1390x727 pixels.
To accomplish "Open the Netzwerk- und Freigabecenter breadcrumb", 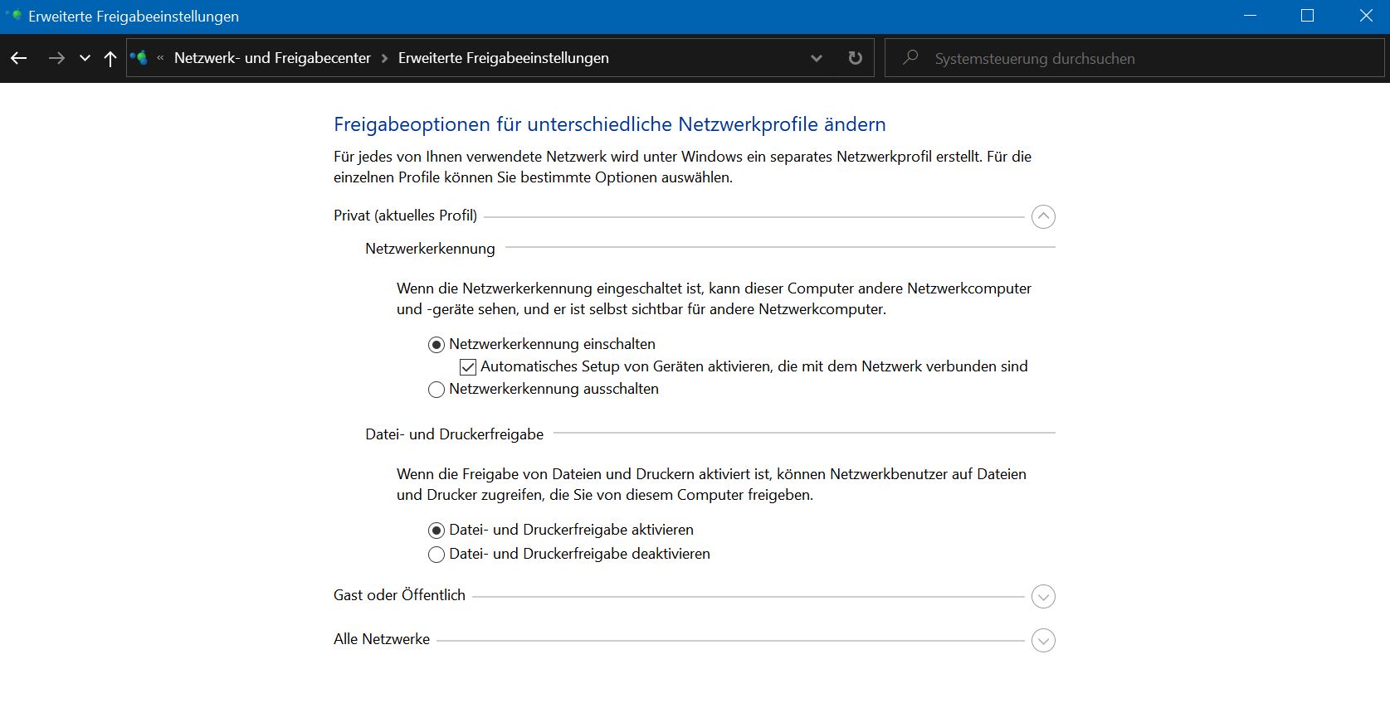I will click(x=272, y=58).
